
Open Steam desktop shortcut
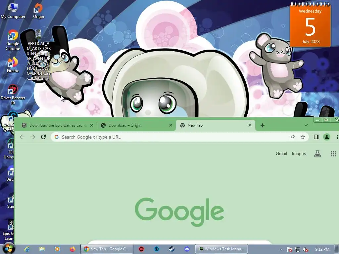[x=10, y=201]
